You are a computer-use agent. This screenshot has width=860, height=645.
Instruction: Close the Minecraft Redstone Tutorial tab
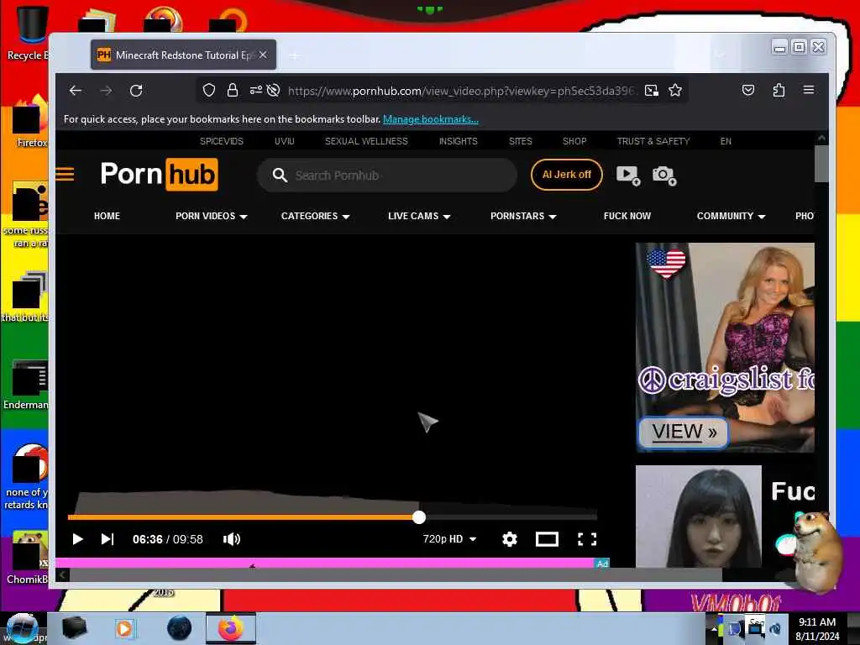[263, 55]
